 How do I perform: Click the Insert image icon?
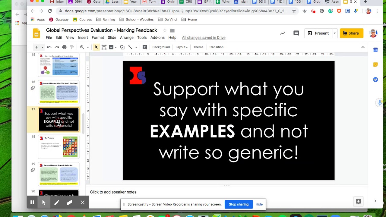[111, 47]
